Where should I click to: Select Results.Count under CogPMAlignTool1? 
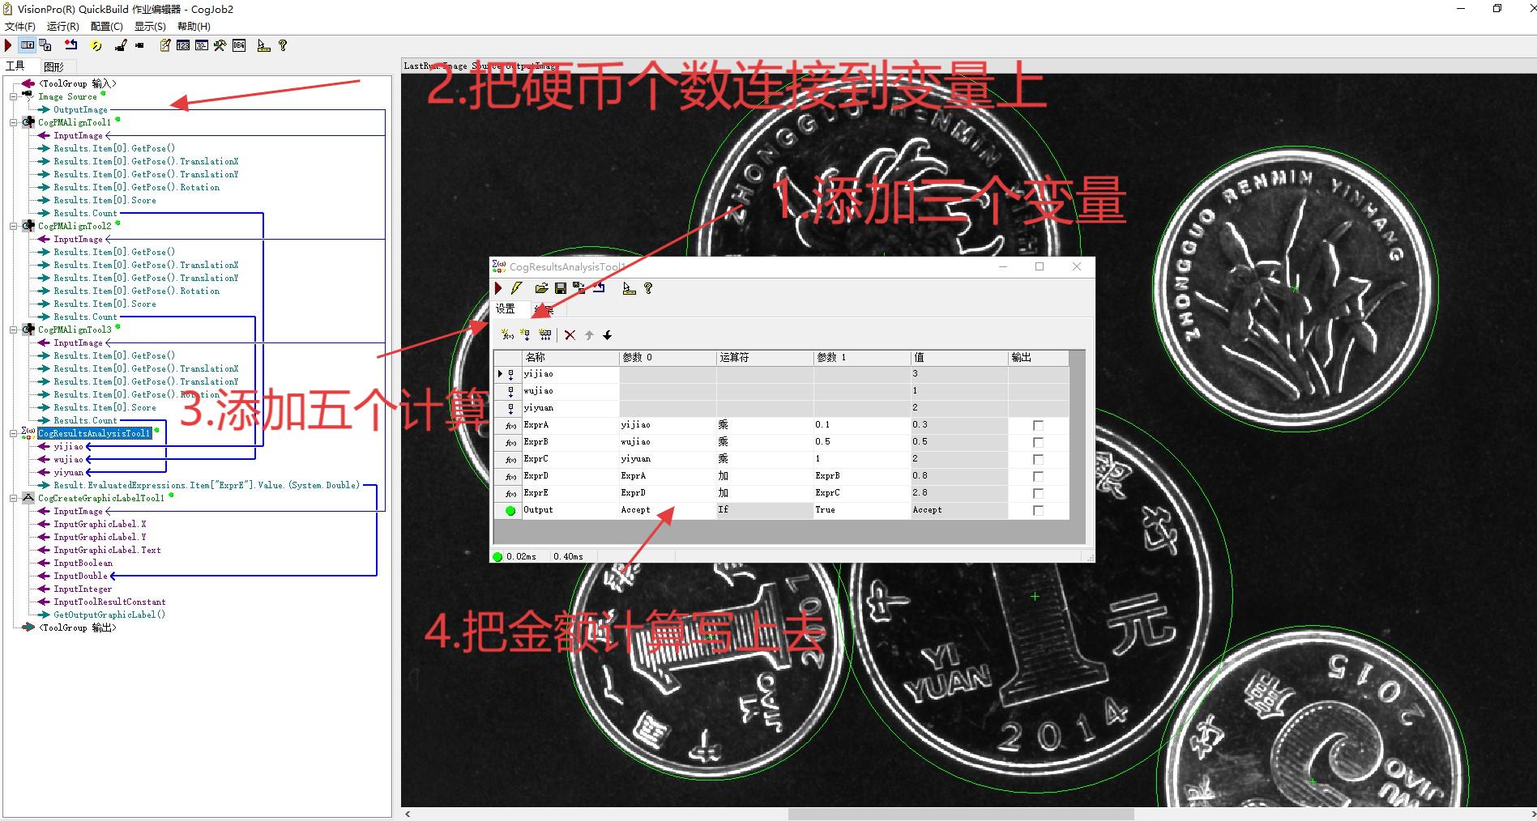click(85, 213)
